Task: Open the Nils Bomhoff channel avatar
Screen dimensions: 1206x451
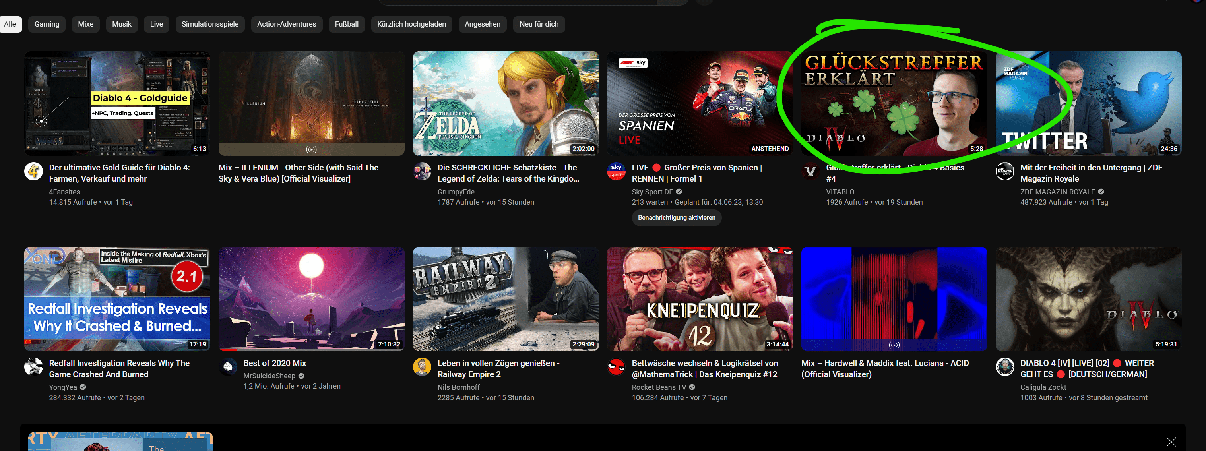Action: (x=422, y=367)
